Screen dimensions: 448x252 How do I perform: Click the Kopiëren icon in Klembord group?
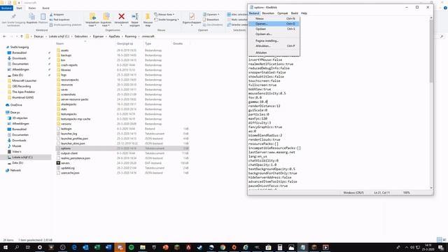pos(32,17)
